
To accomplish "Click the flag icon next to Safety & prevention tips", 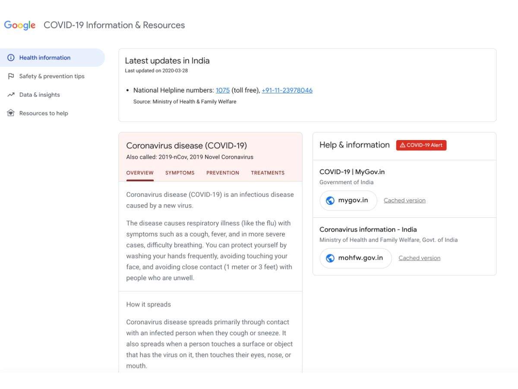I will click(10, 76).
